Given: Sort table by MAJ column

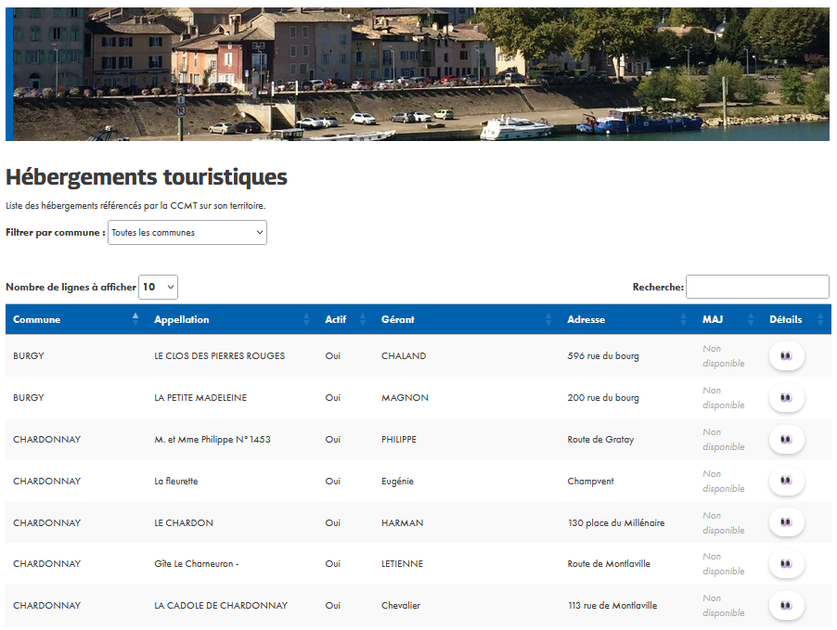Looking at the screenshot, I should (x=728, y=319).
